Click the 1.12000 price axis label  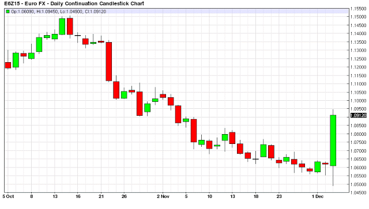[359, 67]
